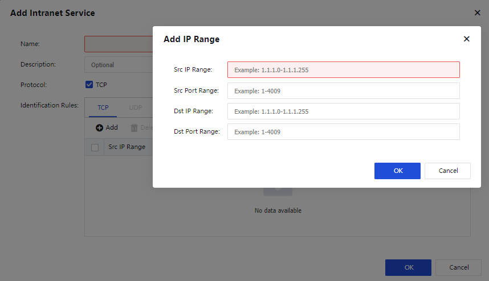Close the Add IP Range dialog
489x281 pixels.
[466, 39]
